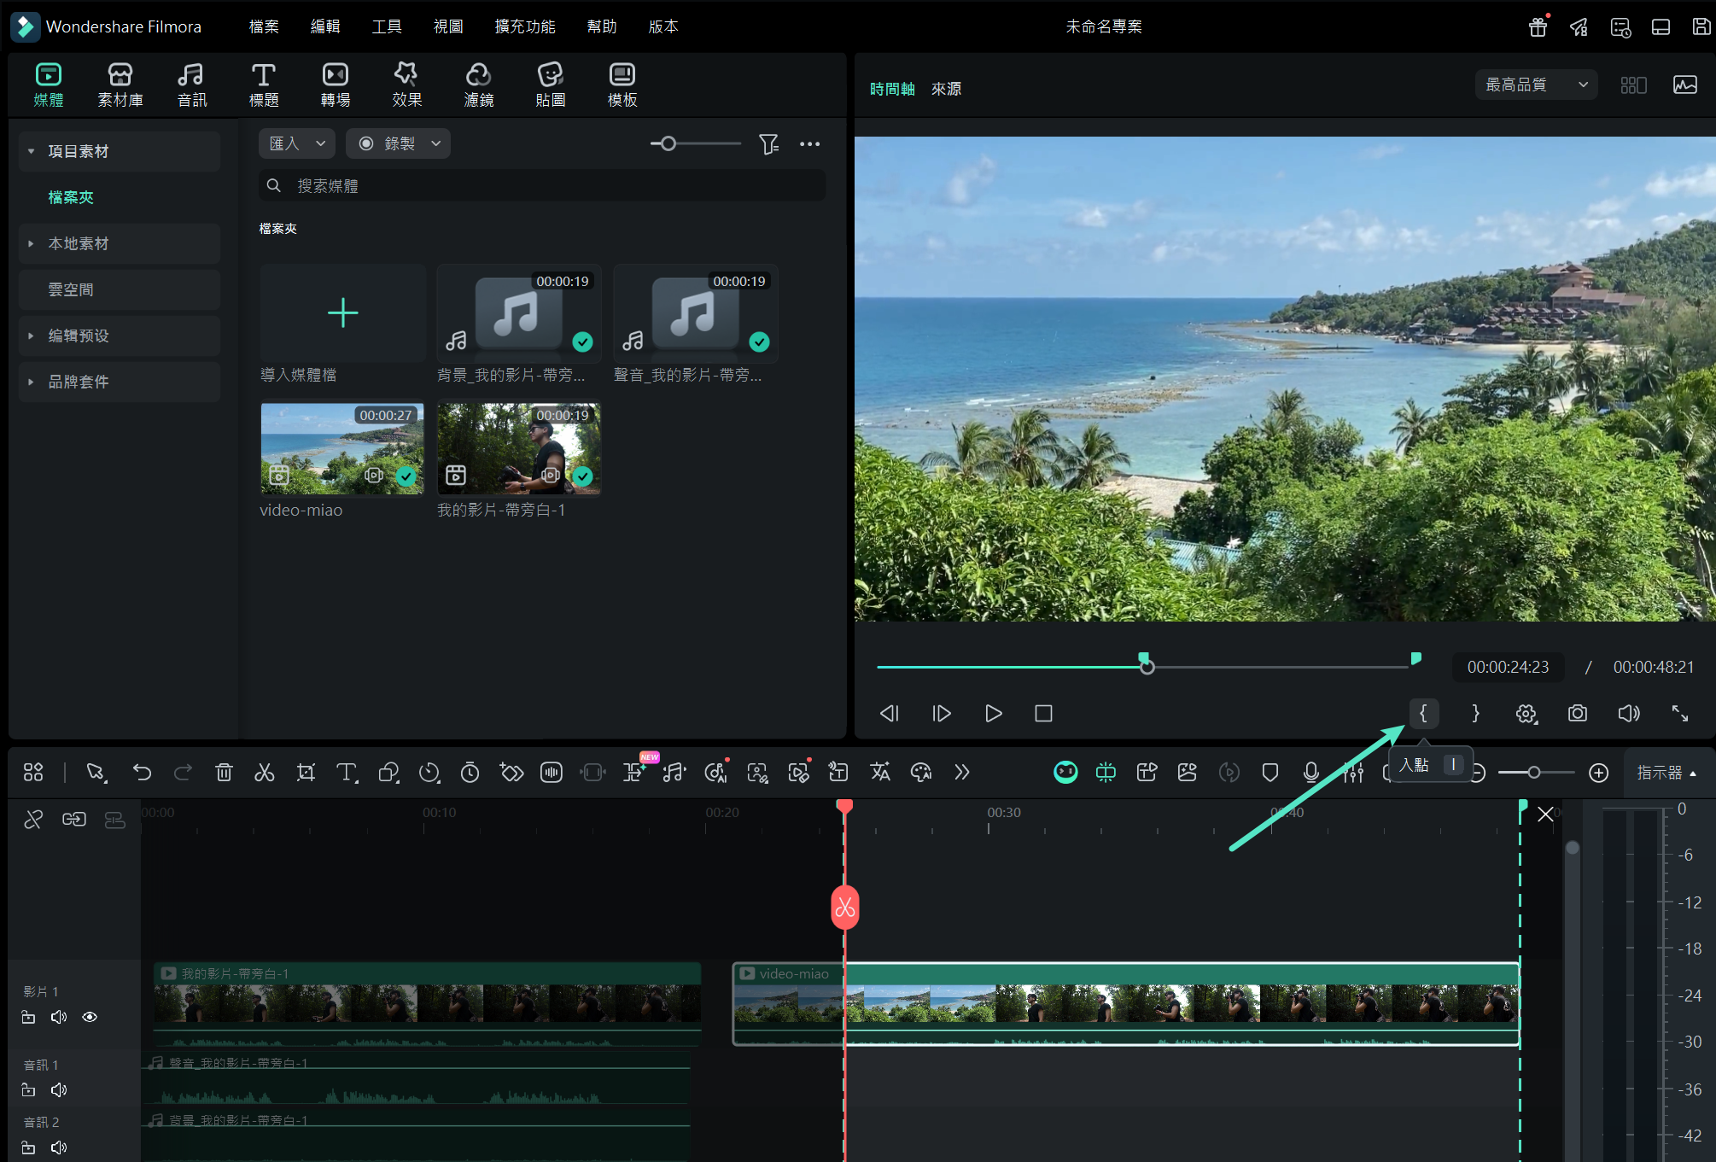Click the Mark In point button
This screenshot has height=1162, width=1716.
point(1423,713)
